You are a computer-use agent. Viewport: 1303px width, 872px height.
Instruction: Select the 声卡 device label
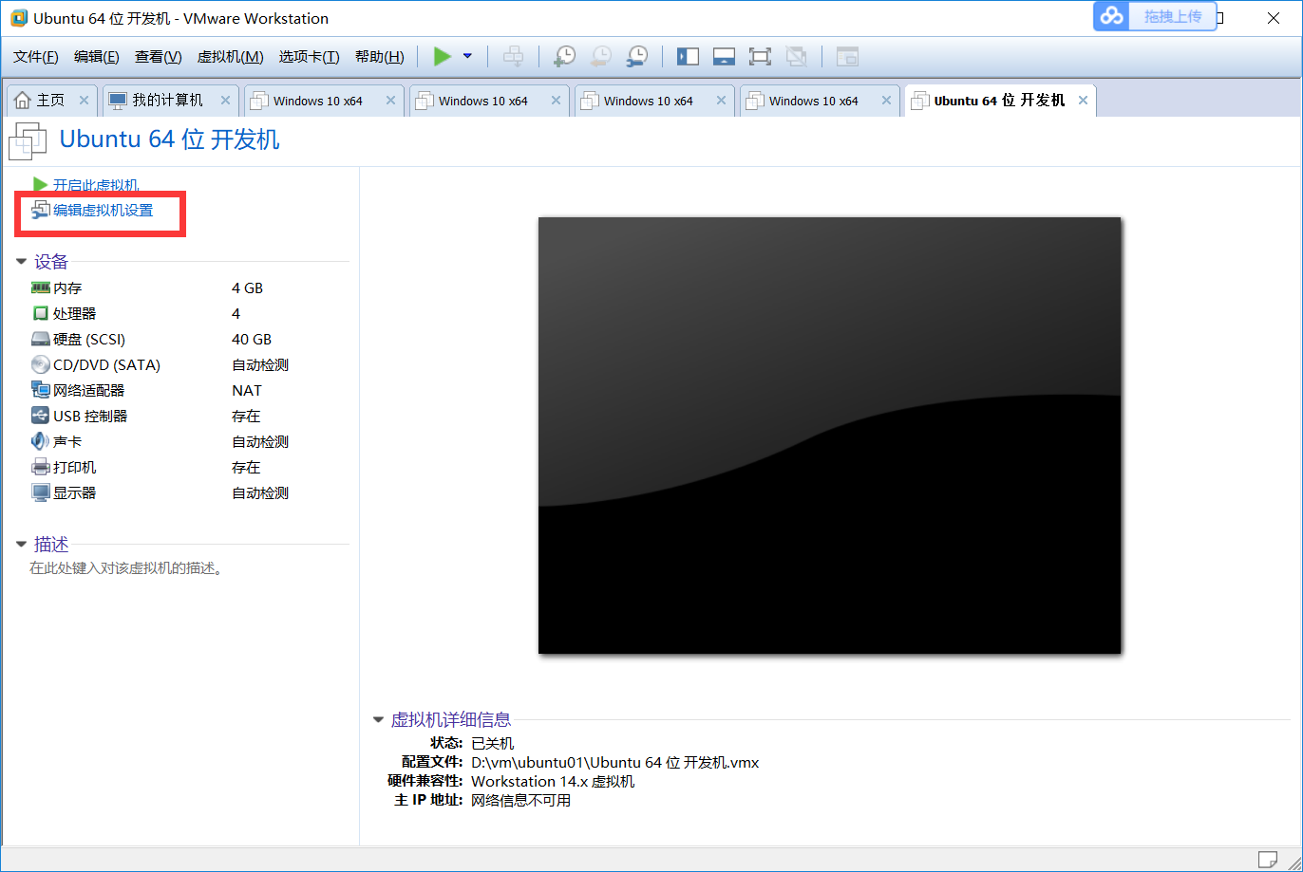(67, 441)
